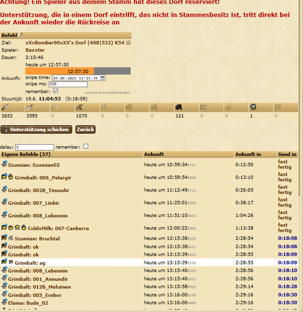The height and width of the screenshot is (312, 303).
Task: Click the Dauer value 2:10:46
Action: tap(34, 57)
